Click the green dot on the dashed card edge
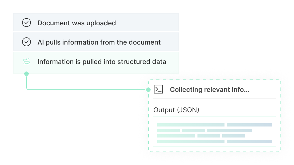 [x=148, y=89]
